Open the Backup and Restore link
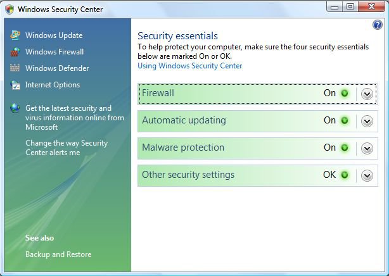Screen dimensions: 389x276 click(58, 254)
